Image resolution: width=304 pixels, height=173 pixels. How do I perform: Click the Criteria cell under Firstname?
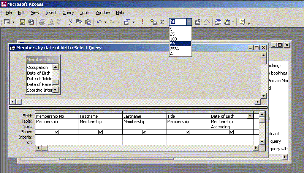(100, 137)
